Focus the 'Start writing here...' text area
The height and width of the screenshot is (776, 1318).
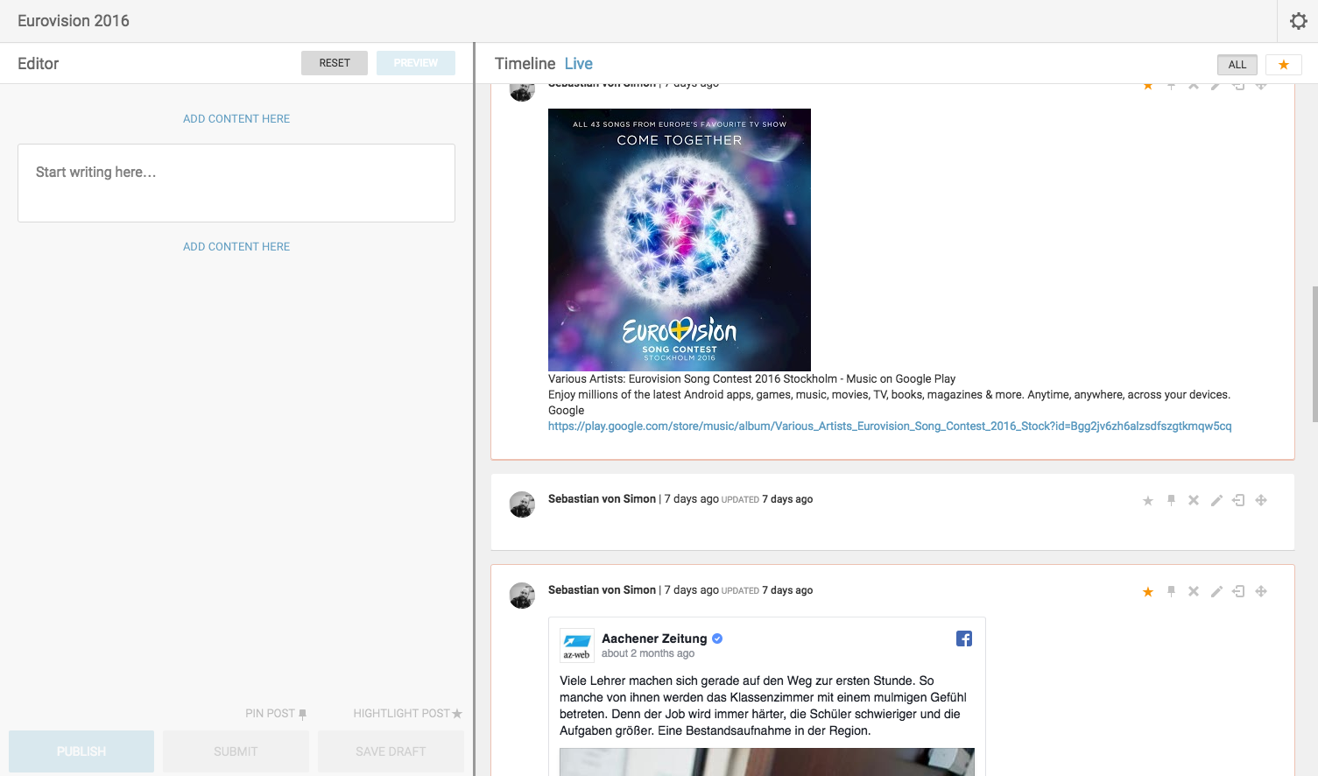tap(236, 183)
